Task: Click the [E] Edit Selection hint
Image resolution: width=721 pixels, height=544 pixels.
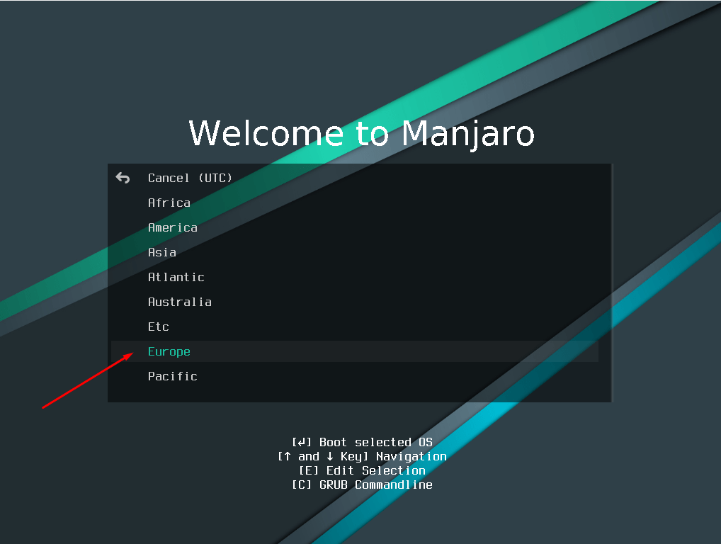Action: (362, 471)
